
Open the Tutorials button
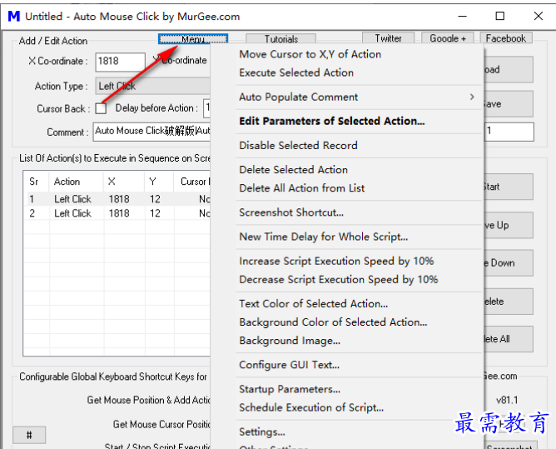pyautogui.click(x=280, y=38)
